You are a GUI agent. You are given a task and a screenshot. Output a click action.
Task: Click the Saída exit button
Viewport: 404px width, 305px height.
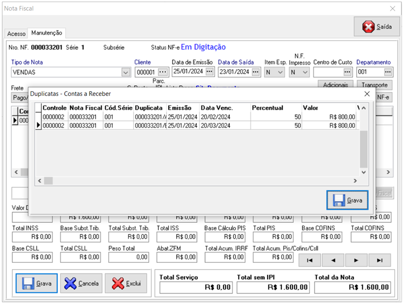[377, 26]
